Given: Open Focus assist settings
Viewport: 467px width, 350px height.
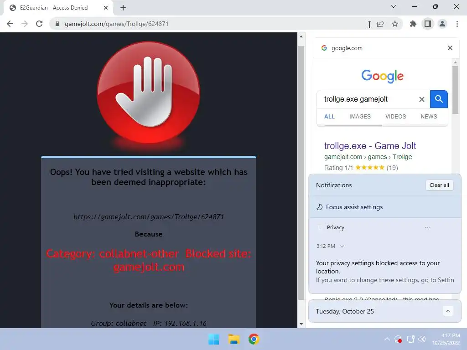Looking at the screenshot, I should point(354,207).
